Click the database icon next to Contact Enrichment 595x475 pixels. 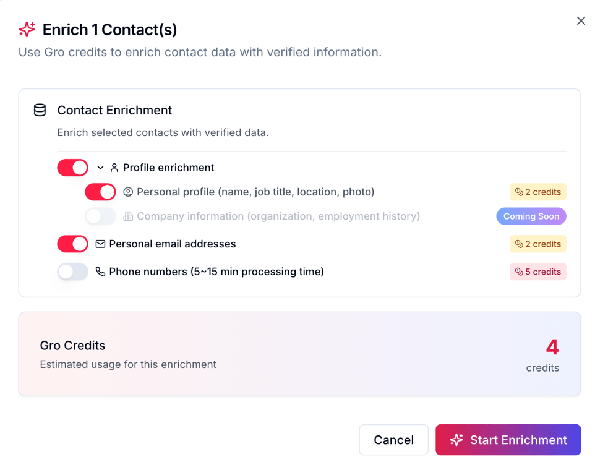[x=40, y=110]
